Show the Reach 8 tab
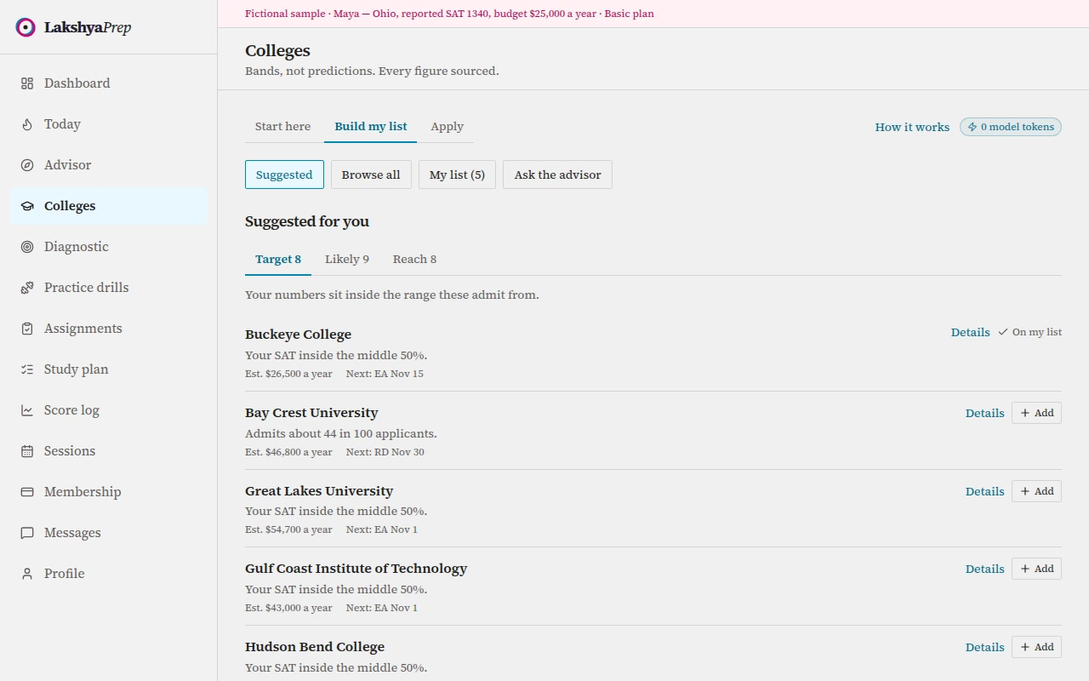 pos(414,259)
